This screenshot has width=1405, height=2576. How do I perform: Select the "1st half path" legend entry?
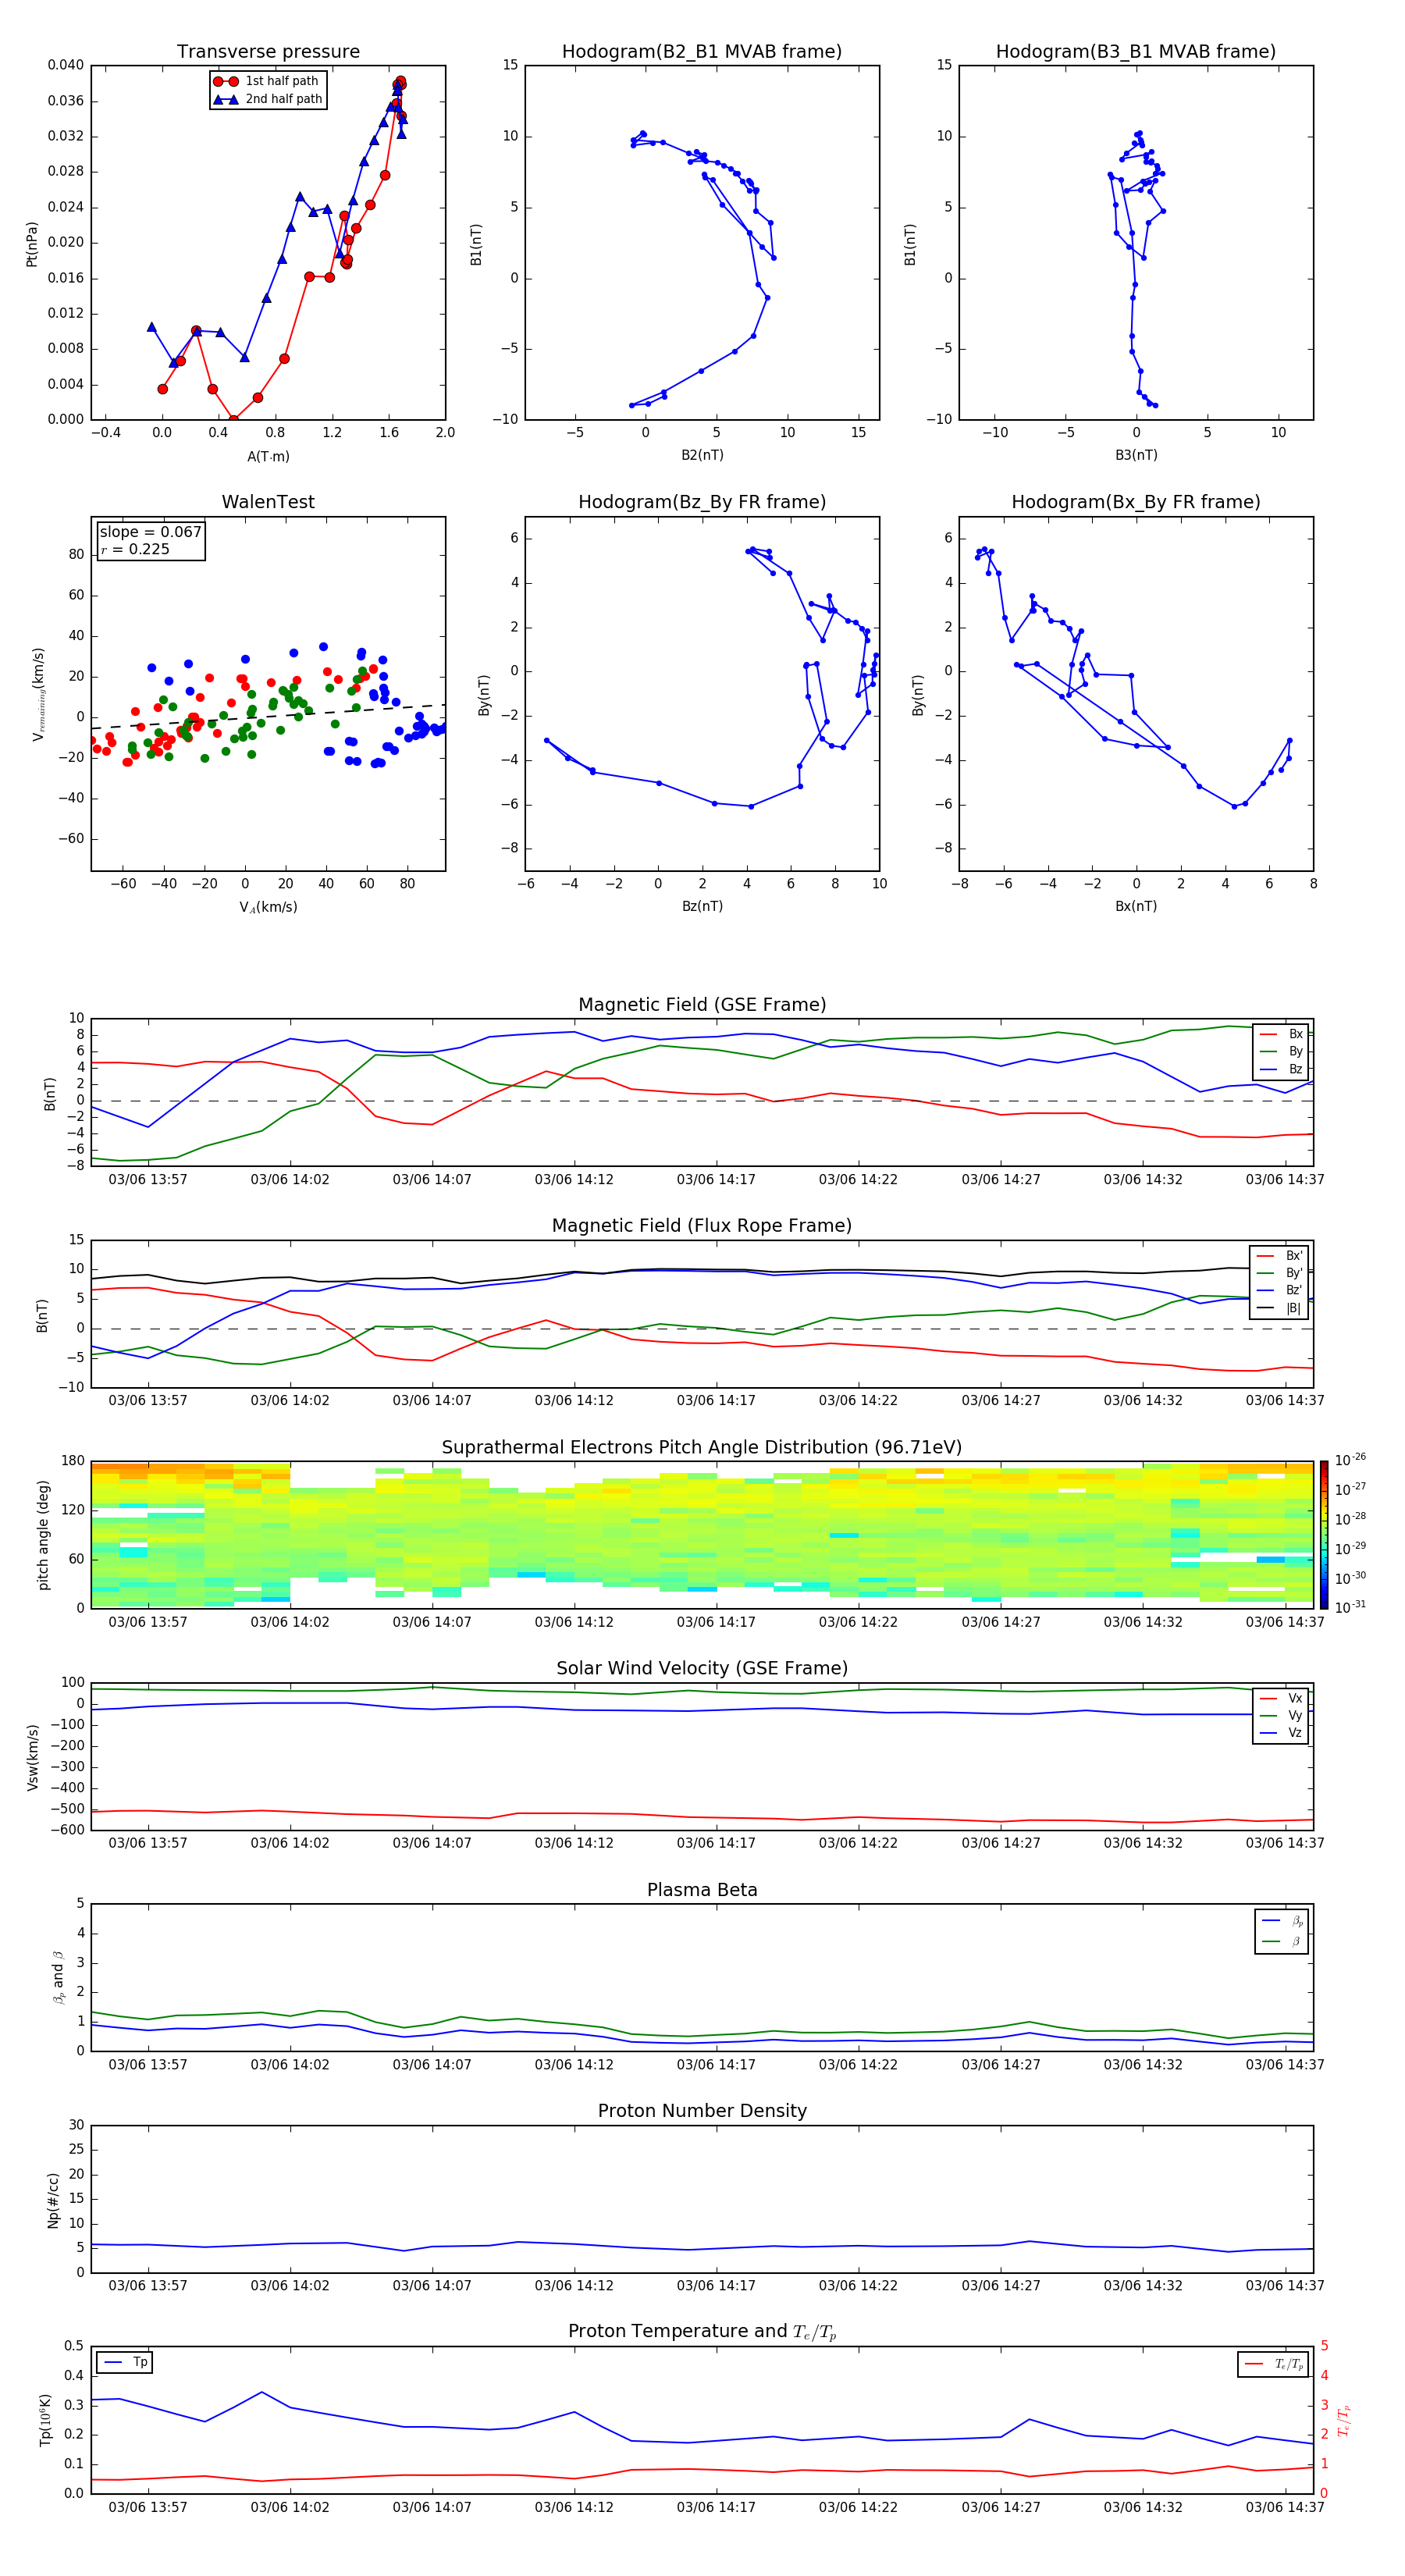pos(267,81)
